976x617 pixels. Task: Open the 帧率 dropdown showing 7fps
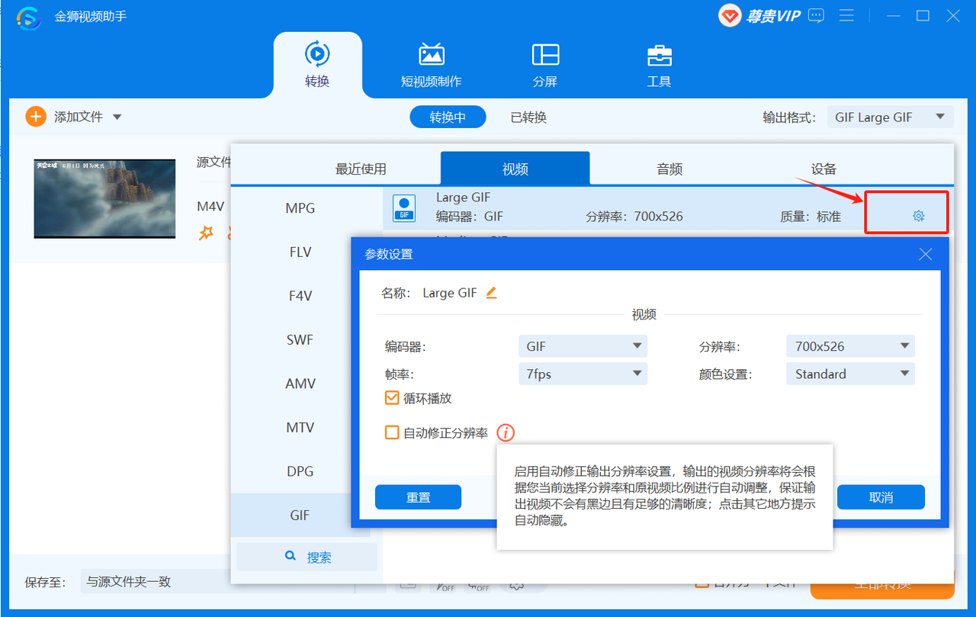pyautogui.click(x=583, y=374)
